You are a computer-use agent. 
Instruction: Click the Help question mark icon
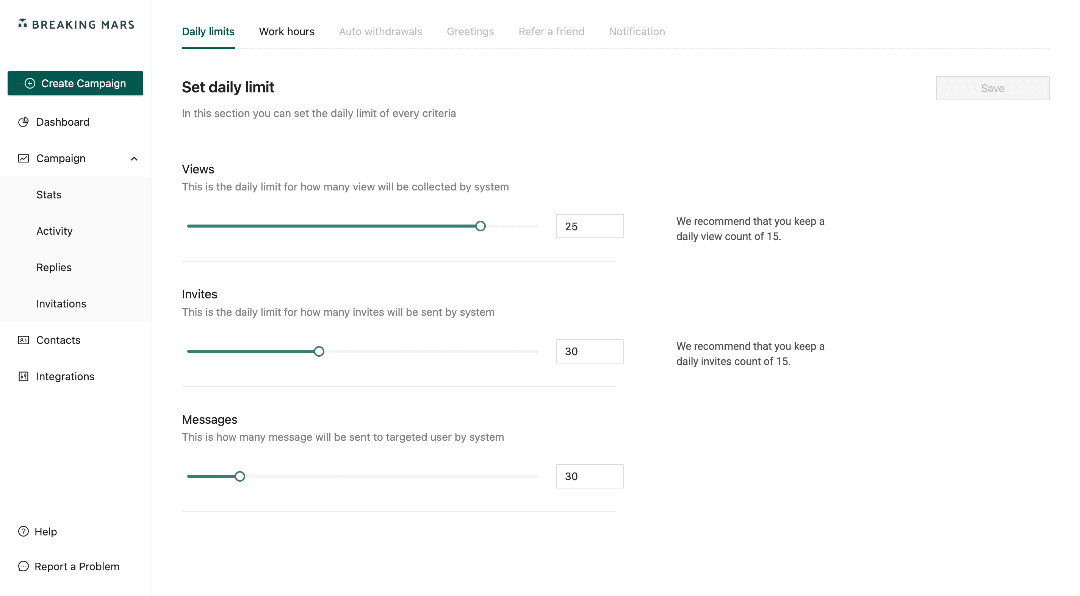pyautogui.click(x=23, y=532)
